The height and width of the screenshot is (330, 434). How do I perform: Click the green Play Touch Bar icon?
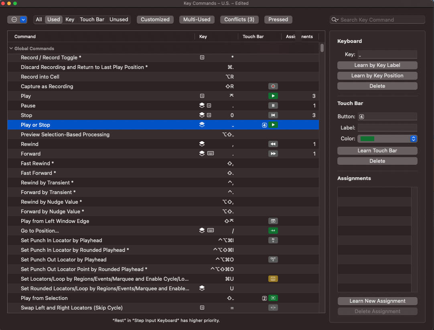(273, 96)
